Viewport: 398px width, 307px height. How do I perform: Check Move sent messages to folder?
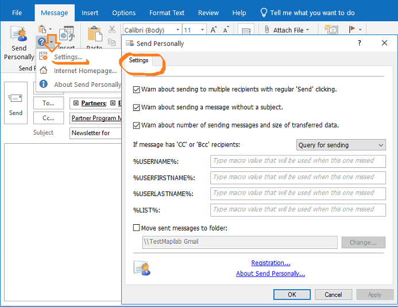tap(136, 228)
